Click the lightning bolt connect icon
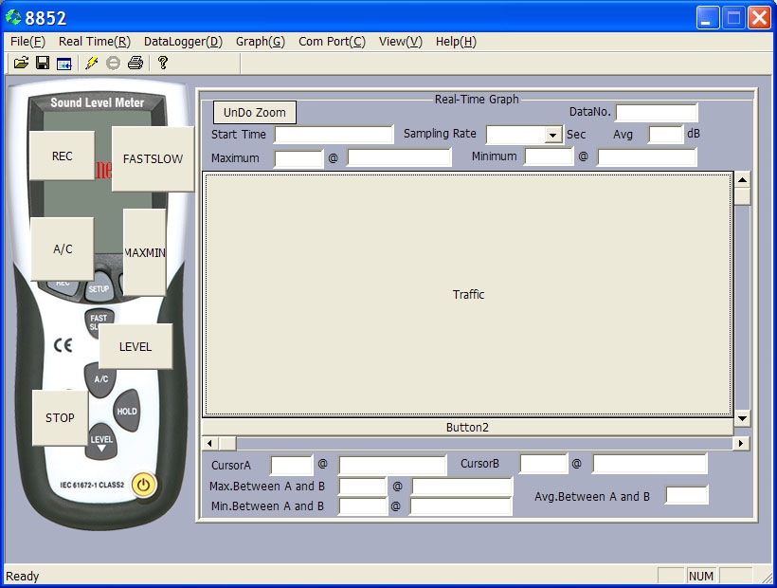 92,64
